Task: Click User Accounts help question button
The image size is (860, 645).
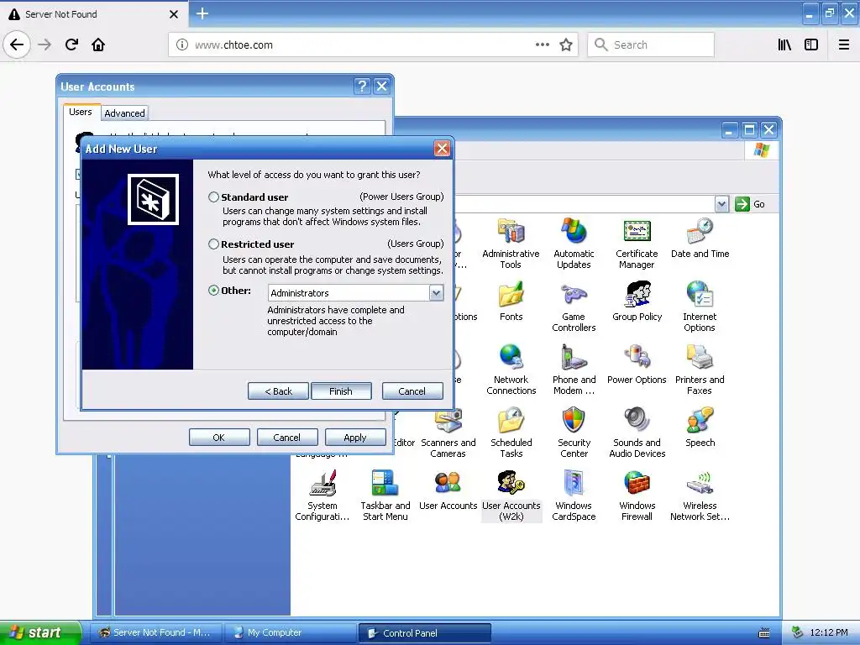Action: point(362,87)
